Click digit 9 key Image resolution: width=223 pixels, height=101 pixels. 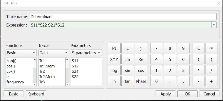(x=183, y=48)
